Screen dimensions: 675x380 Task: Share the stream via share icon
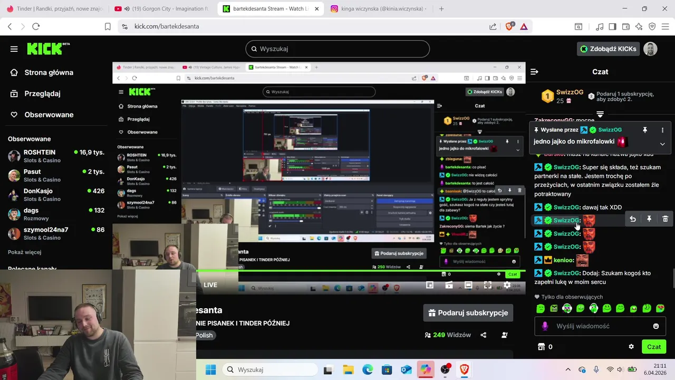point(484,335)
